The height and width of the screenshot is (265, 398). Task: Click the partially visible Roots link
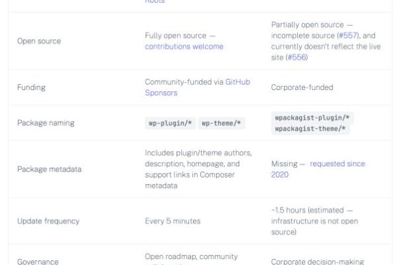(x=155, y=2)
